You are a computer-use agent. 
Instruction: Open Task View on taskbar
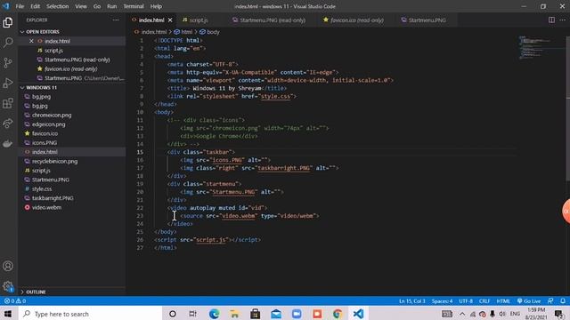pos(193,314)
